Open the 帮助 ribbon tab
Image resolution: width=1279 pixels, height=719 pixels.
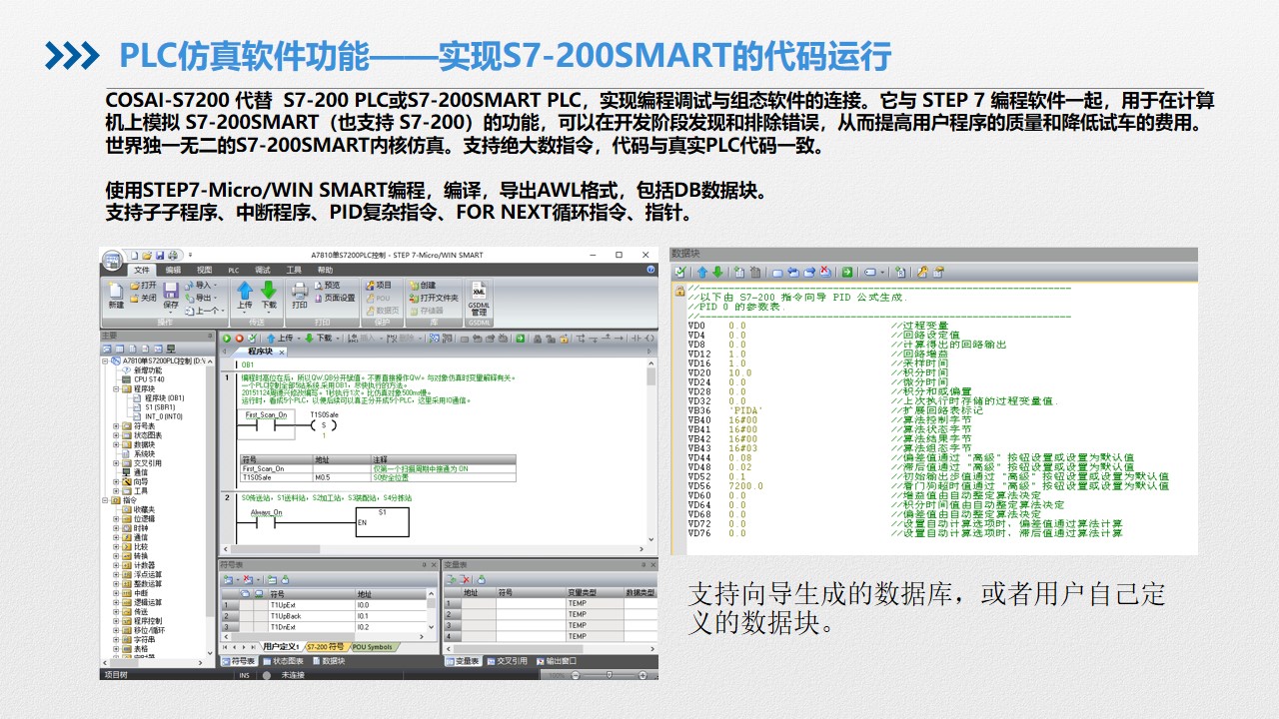(326, 270)
